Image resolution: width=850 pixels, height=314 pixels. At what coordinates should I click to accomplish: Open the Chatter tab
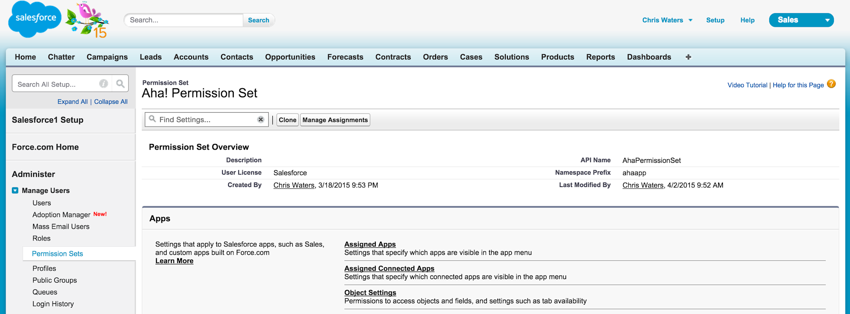[61, 57]
